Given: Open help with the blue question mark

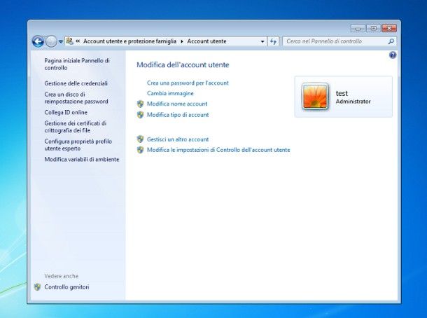Looking at the screenshot, I should coord(393,55).
